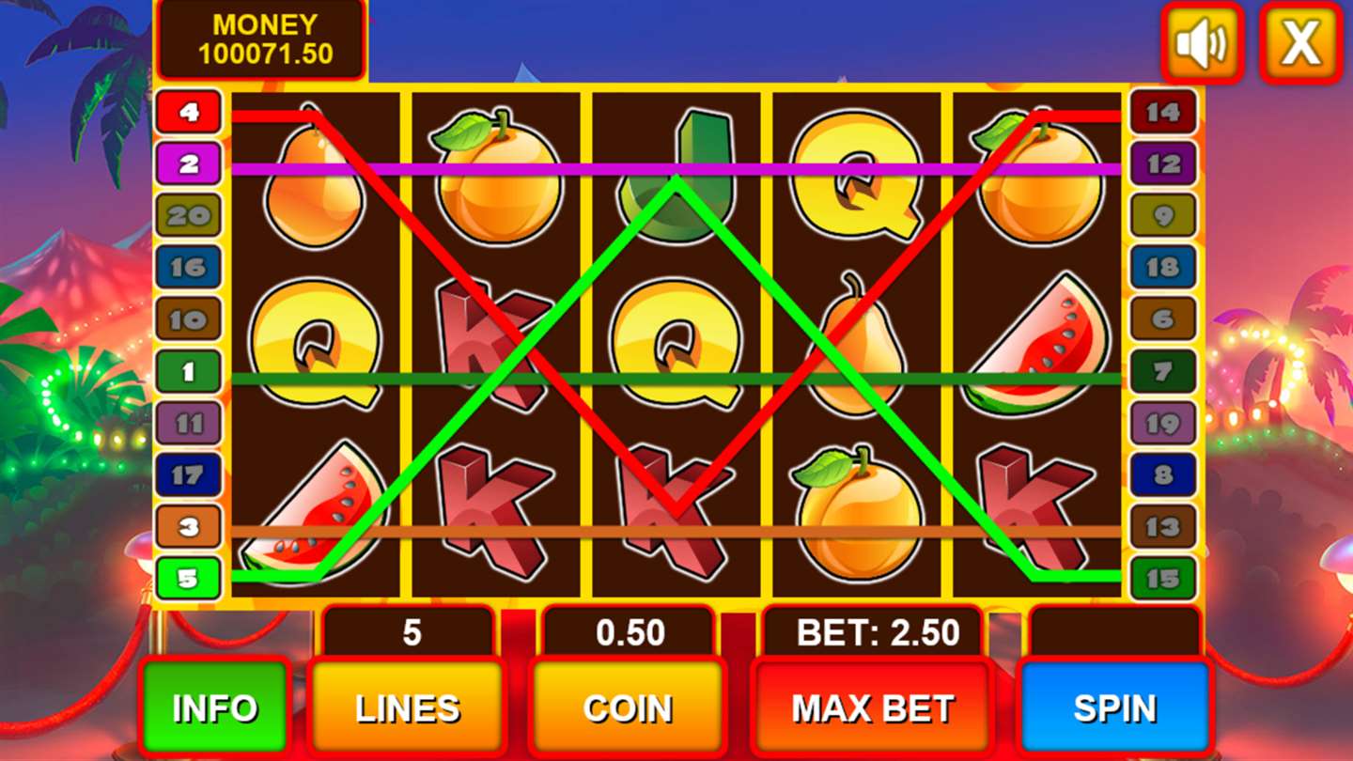Select the purple payline marker 2
The image size is (1353, 761).
[189, 164]
